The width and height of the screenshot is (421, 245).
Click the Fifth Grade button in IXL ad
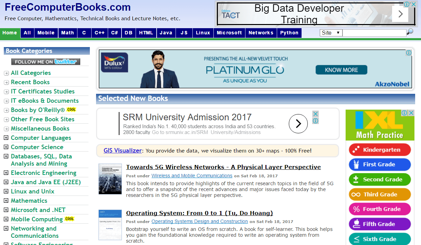coord(380,224)
